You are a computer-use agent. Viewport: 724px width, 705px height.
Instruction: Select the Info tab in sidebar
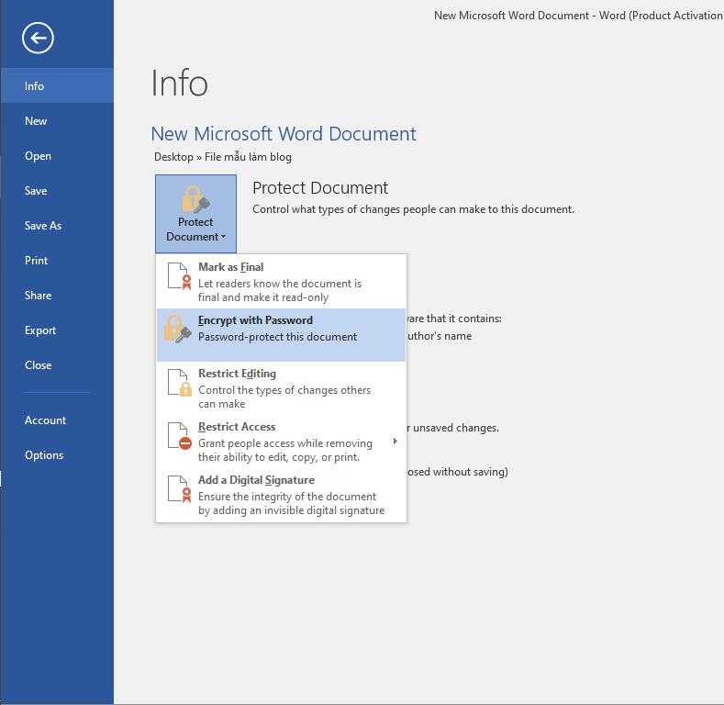(x=35, y=86)
